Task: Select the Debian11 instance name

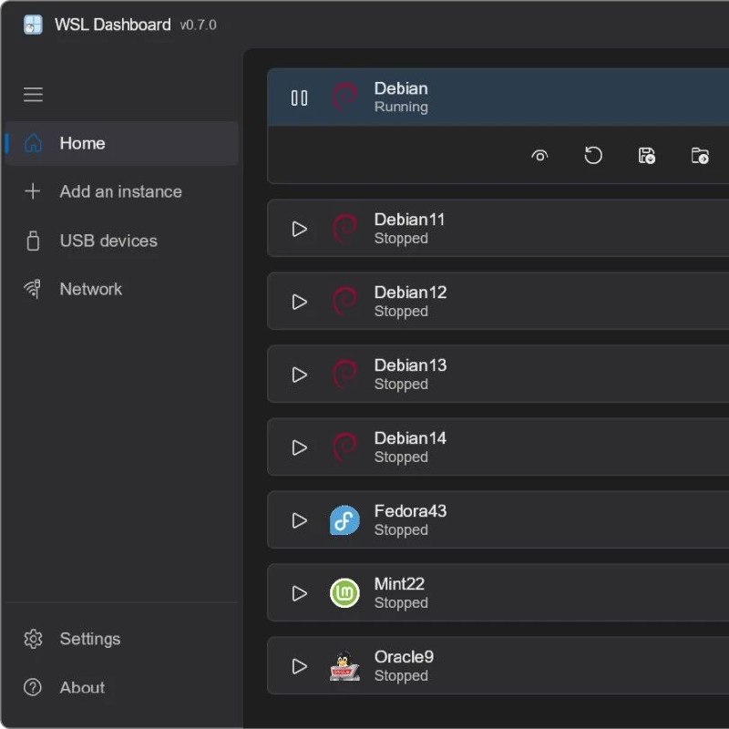Action: (409, 220)
